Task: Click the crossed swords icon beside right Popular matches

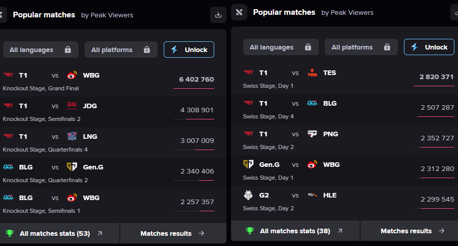Action: (239, 12)
